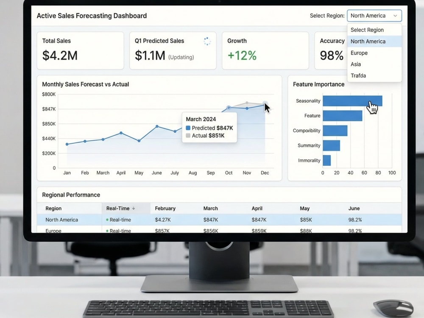Click the June column header
This screenshot has width=424, height=318.
pyautogui.click(x=354, y=209)
